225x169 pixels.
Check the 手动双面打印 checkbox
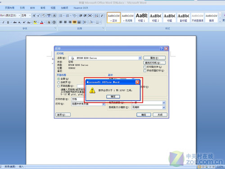(145, 71)
